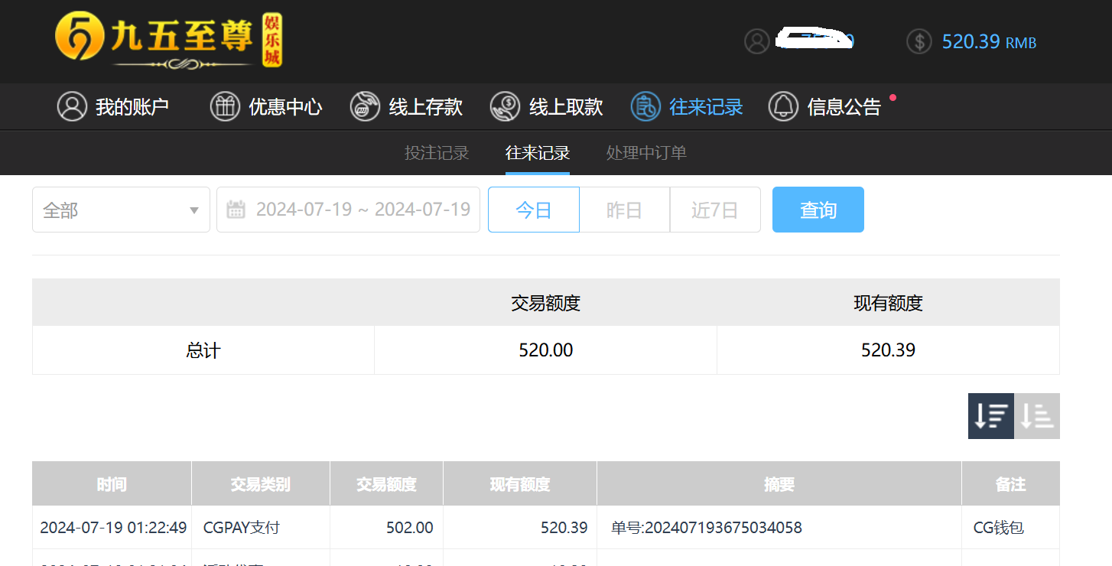1112x566 pixels.
Task: Click calendar icon in date field
Action: click(x=236, y=210)
